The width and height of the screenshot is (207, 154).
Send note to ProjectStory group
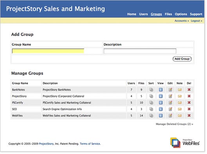coord(180,96)
